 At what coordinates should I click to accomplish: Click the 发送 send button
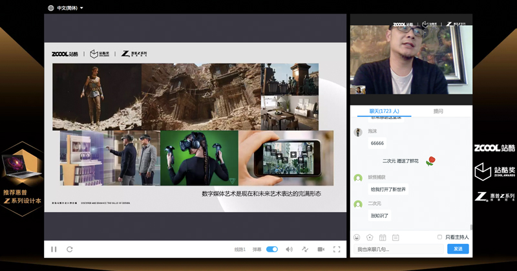click(458, 249)
